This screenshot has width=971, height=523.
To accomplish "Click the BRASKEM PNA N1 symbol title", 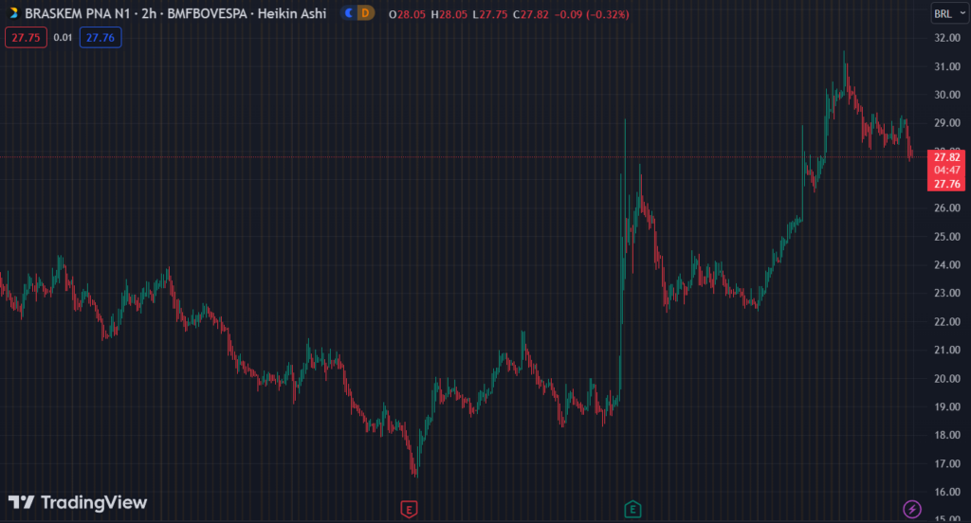I will pos(78,13).
